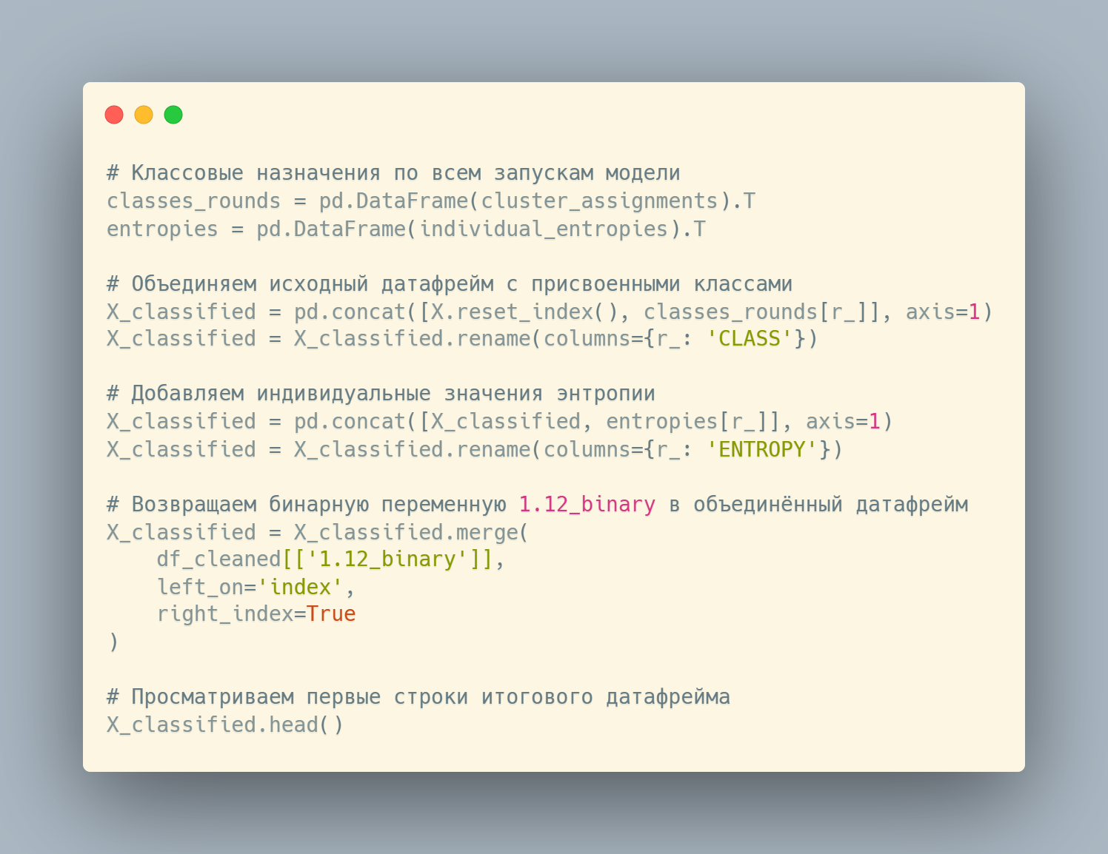Click the line starting 'entropies = pd.DataFrame'
Image resolution: width=1108 pixels, height=854 pixels.
click(406, 229)
